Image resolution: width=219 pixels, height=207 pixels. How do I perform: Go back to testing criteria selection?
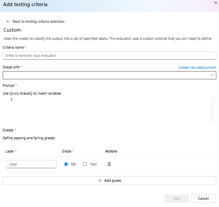click(38, 21)
